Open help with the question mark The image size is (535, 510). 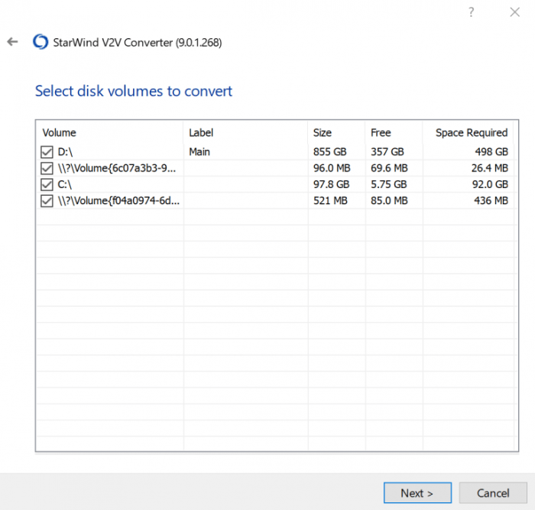(472, 12)
